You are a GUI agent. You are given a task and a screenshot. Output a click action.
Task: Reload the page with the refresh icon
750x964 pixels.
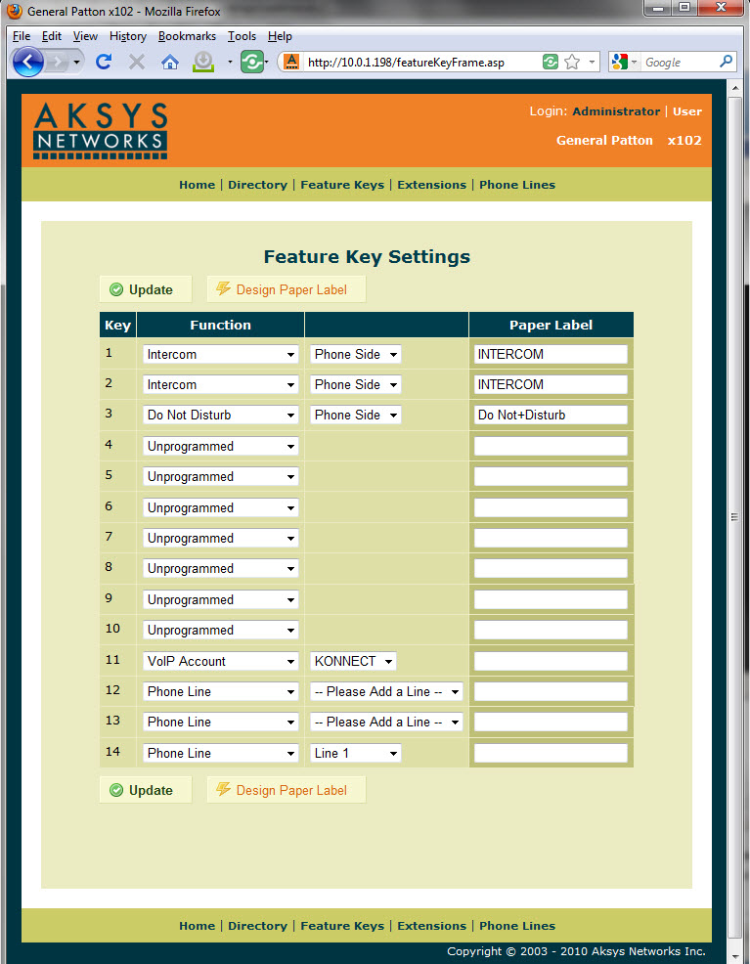(x=103, y=62)
